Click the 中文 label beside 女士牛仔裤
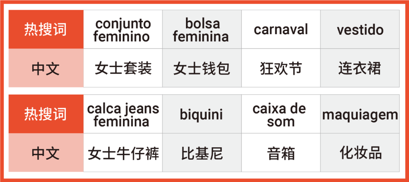The image size is (409, 182). [x=46, y=153]
